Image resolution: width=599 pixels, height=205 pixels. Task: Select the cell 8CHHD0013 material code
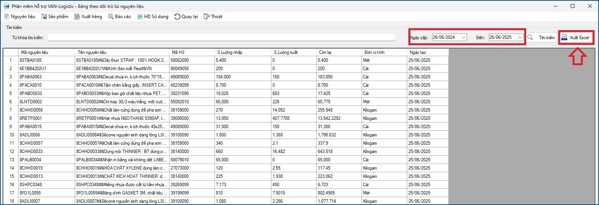pos(47,176)
